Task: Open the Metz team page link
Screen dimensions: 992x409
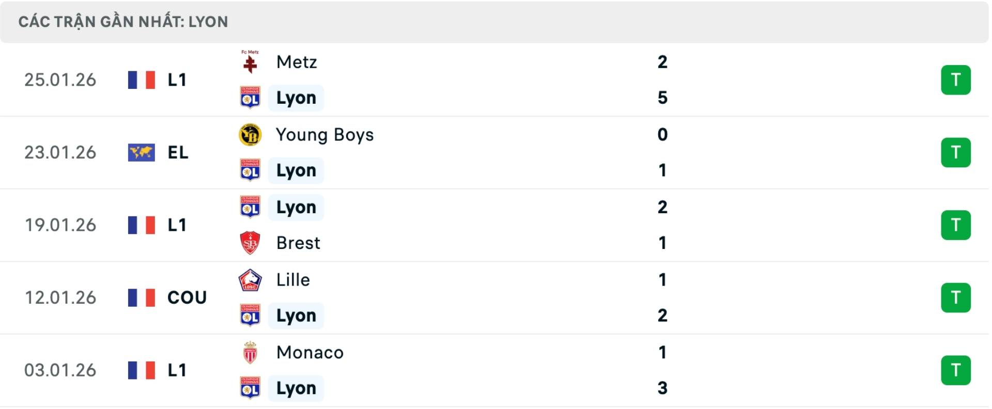Action: point(296,62)
